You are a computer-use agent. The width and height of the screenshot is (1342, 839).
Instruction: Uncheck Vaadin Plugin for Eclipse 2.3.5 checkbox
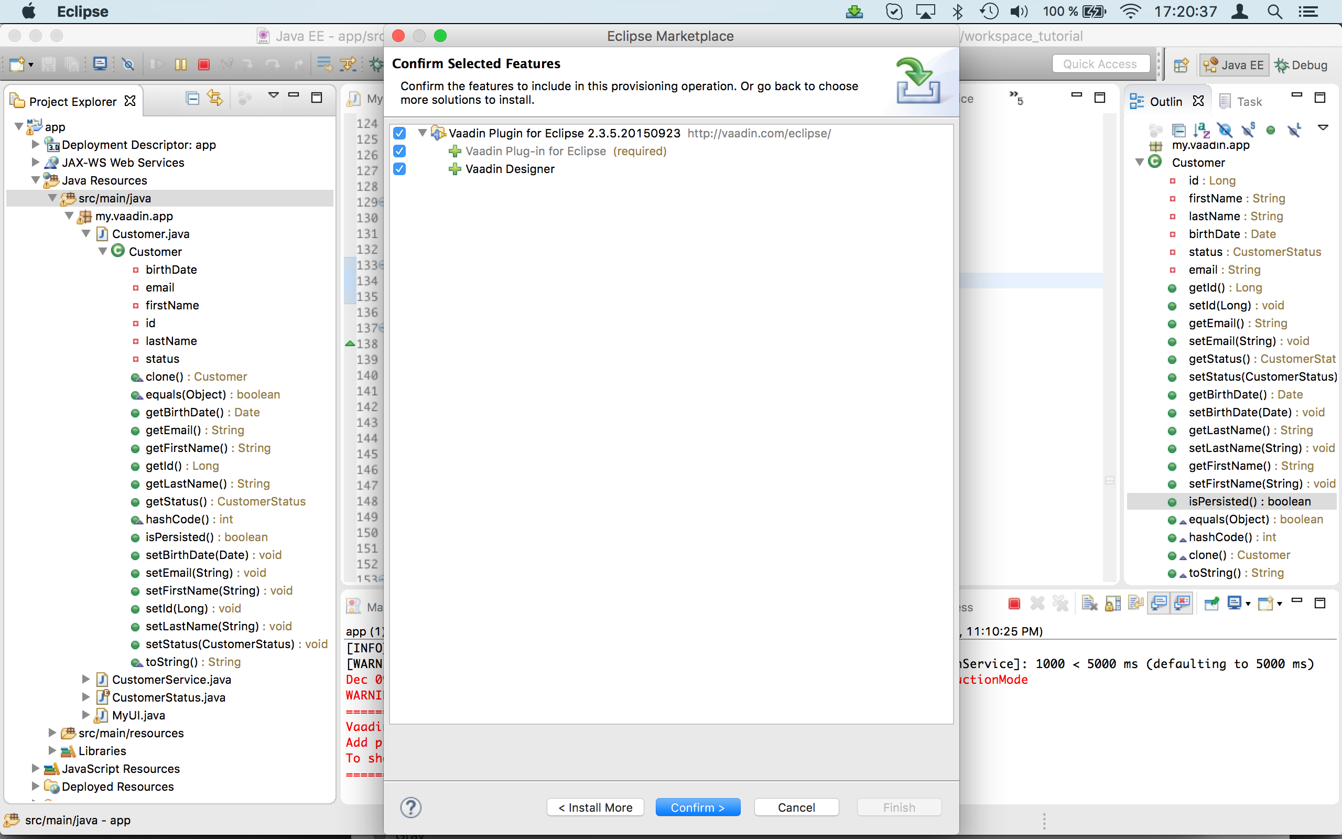[x=399, y=133]
